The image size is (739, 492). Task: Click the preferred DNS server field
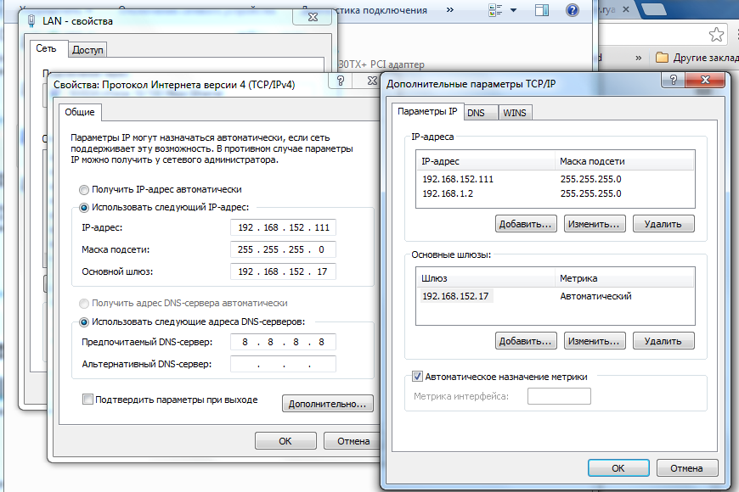point(283,342)
